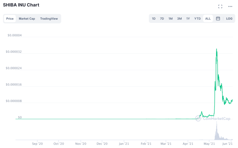Click the Jan '21 date label

coord(124,144)
